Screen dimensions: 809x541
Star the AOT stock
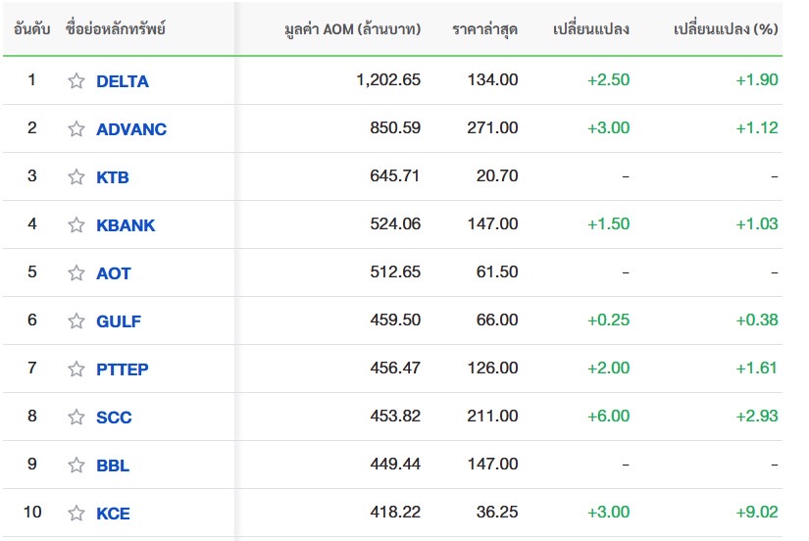76,272
